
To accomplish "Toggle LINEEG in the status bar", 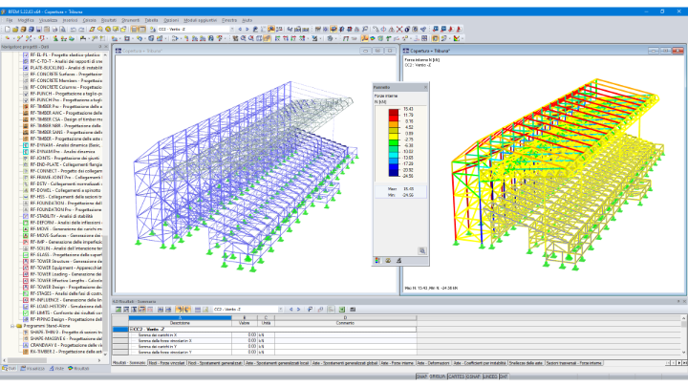I will coord(490,376).
